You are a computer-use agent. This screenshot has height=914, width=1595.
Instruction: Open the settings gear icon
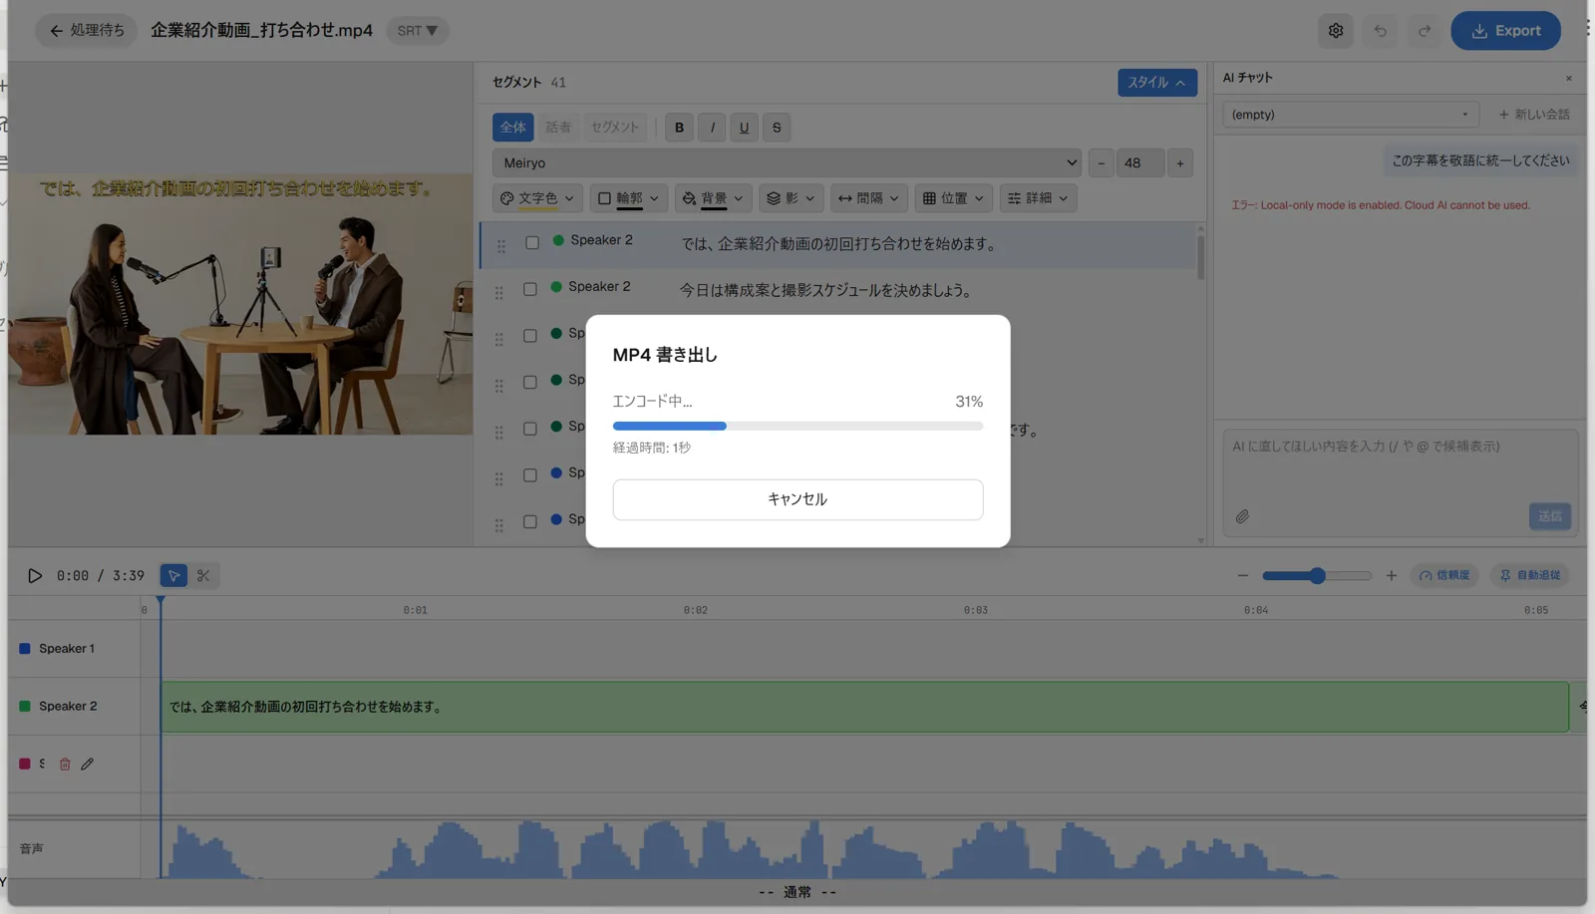(1336, 31)
